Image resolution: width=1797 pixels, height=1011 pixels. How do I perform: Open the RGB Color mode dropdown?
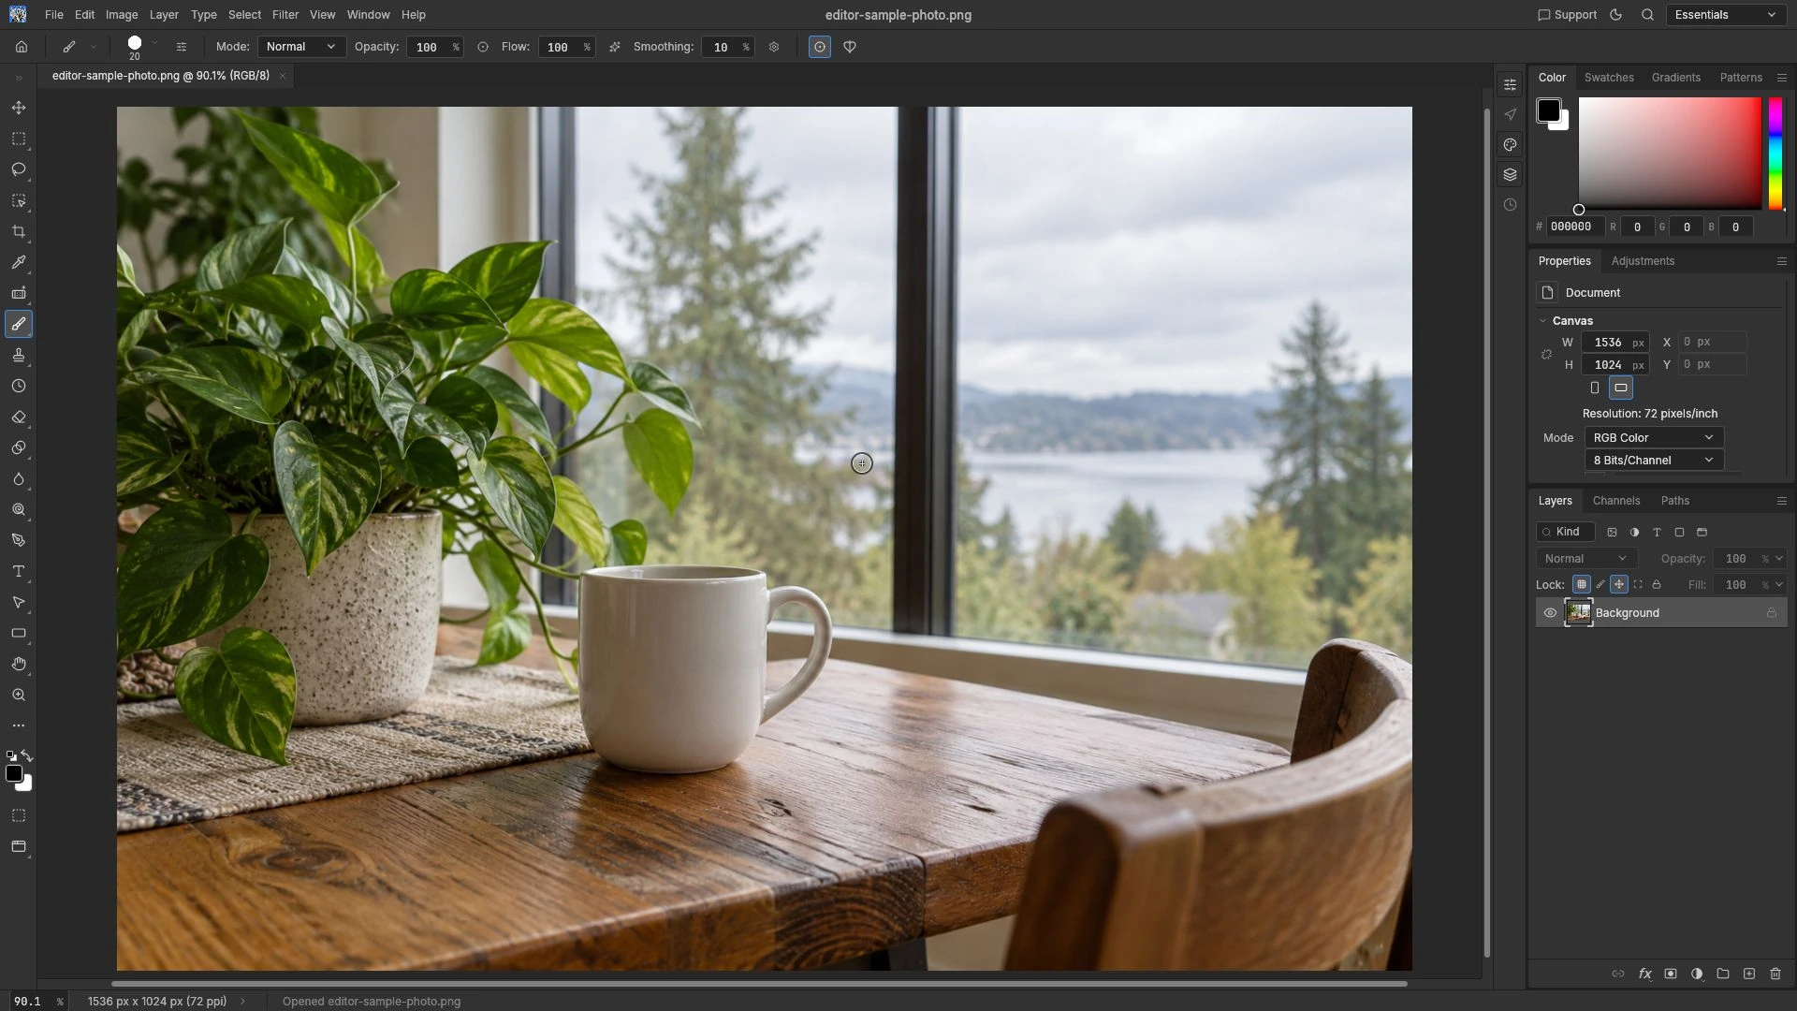(x=1654, y=438)
